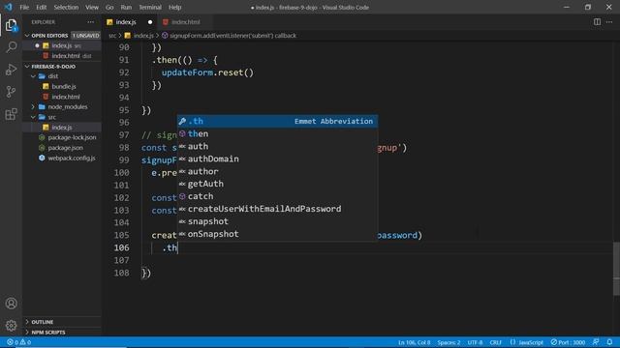Open the Edit menu
This screenshot has width=620, height=348.
click(41, 7)
